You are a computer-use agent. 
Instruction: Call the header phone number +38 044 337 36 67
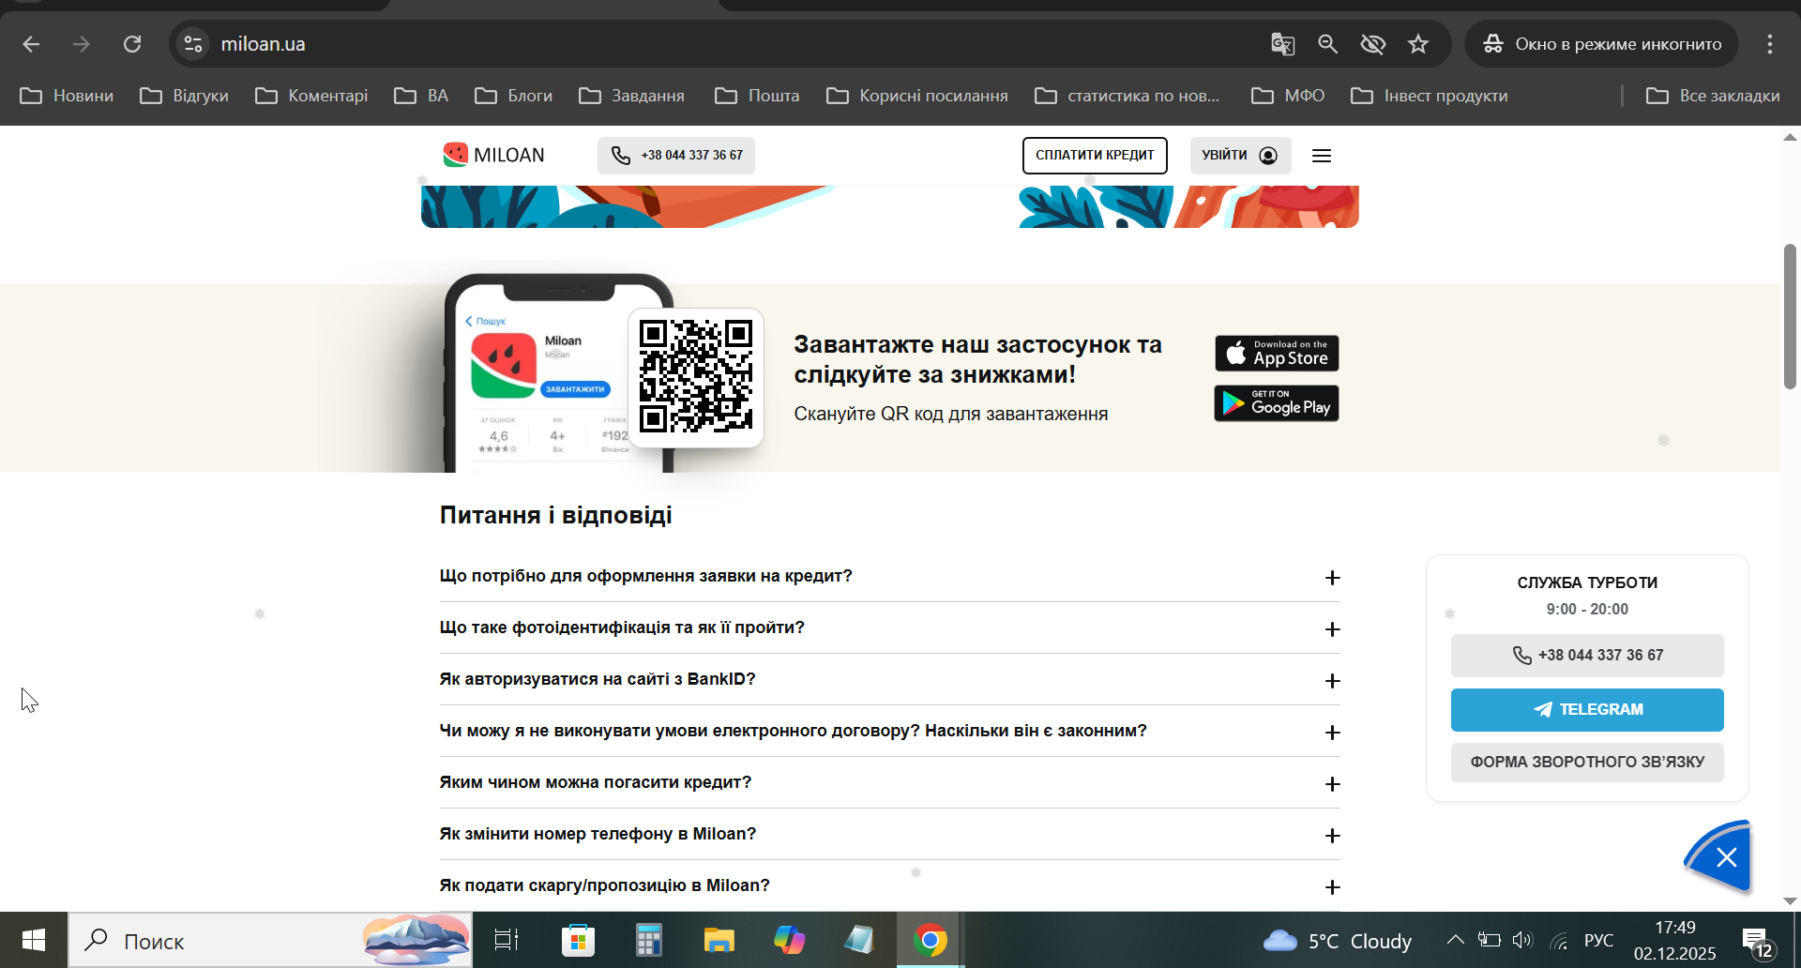(x=676, y=156)
